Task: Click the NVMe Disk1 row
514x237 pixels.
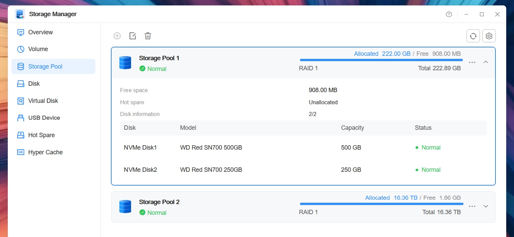Action: pyautogui.click(x=303, y=148)
